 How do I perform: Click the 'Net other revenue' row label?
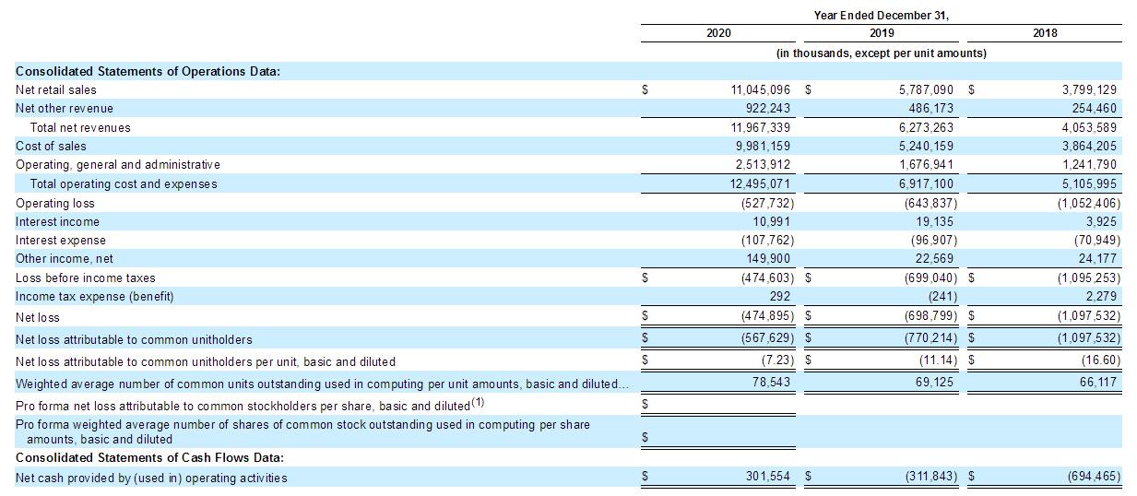[x=63, y=109]
